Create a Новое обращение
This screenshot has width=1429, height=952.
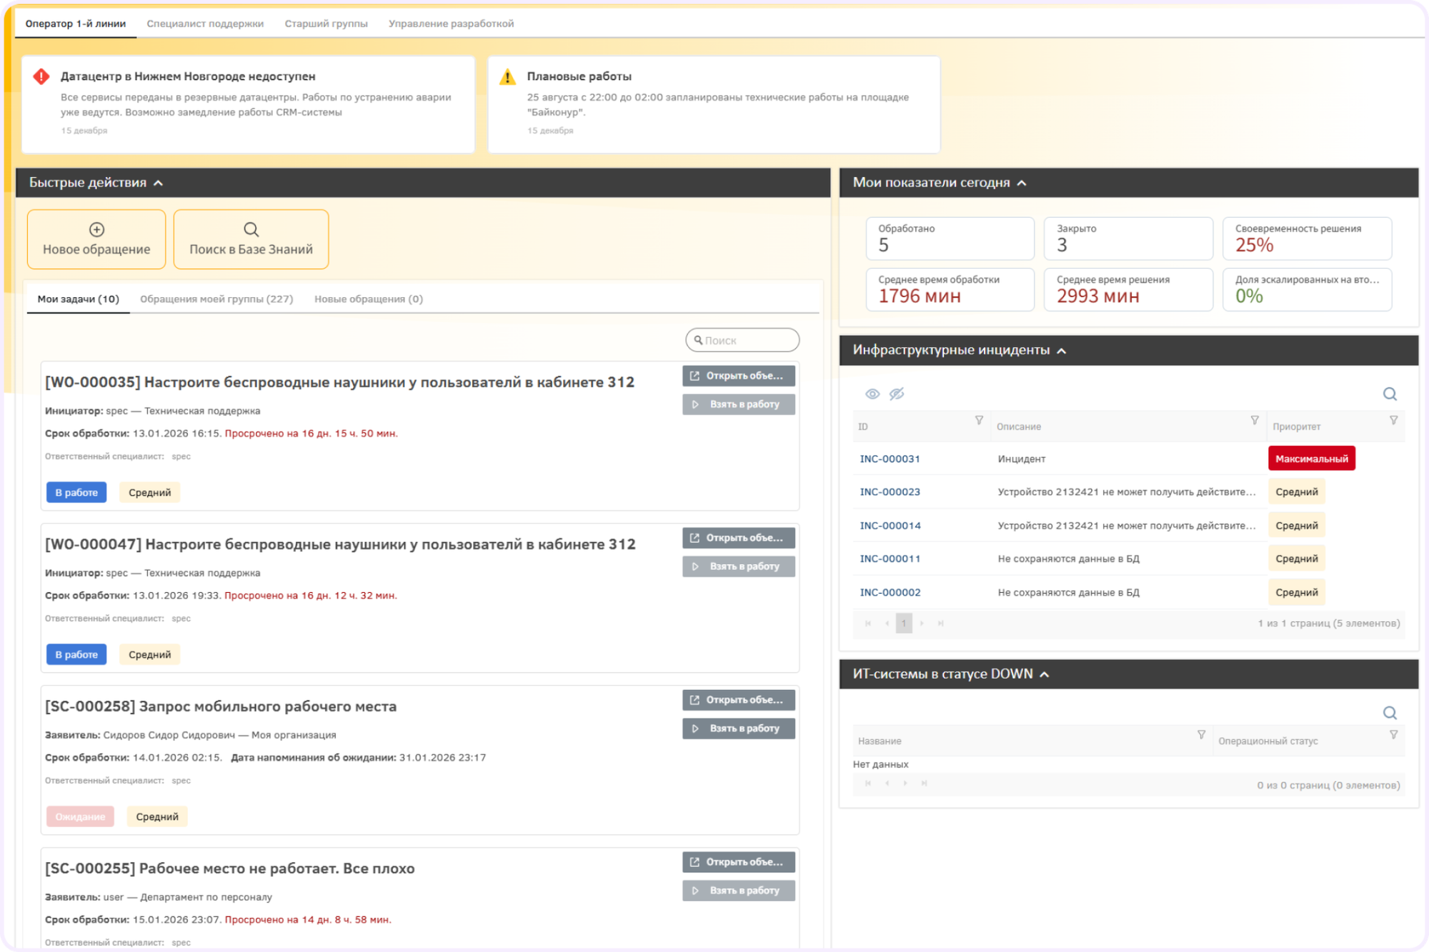pos(96,239)
